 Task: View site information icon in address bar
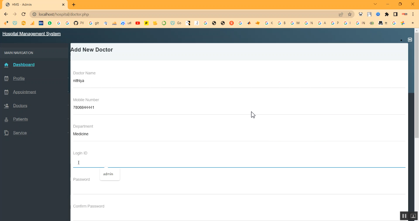click(x=34, y=14)
